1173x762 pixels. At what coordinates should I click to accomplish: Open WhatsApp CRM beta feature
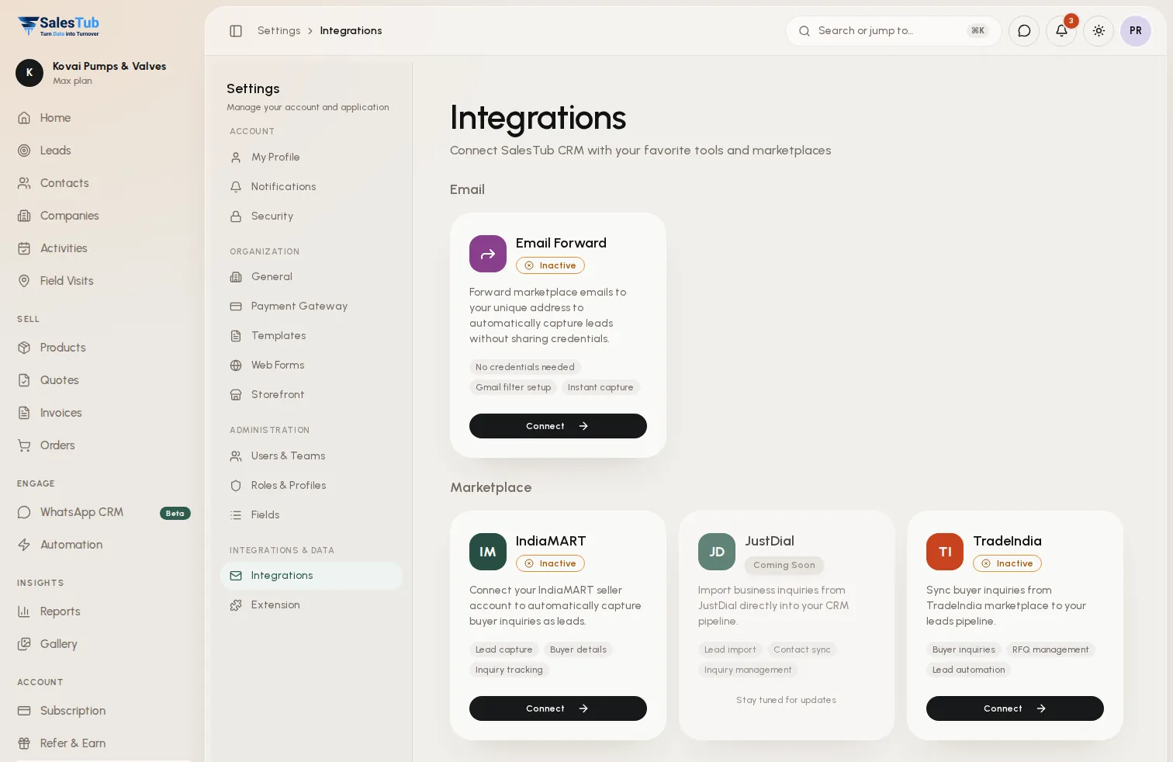pyautogui.click(x=102, y=512)
